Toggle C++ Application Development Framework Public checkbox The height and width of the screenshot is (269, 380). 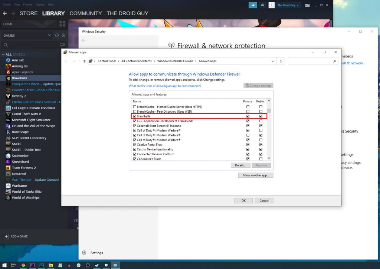[261, 121]
